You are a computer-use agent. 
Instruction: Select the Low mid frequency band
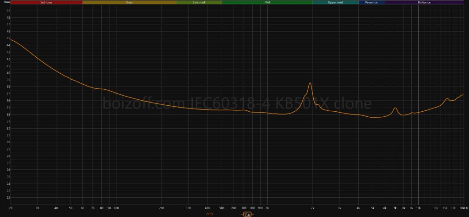199,2
